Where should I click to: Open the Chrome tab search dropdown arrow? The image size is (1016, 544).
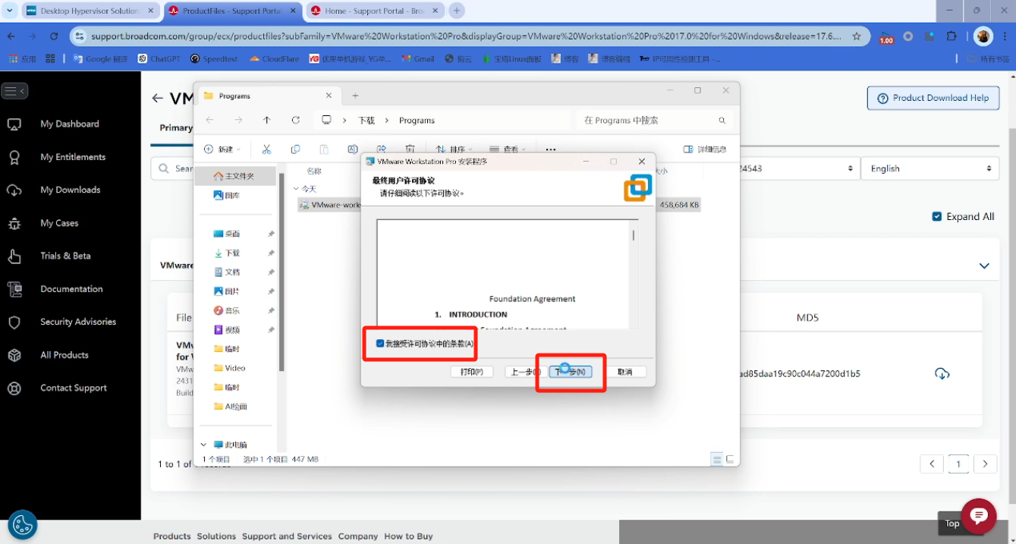click(9, 11)
